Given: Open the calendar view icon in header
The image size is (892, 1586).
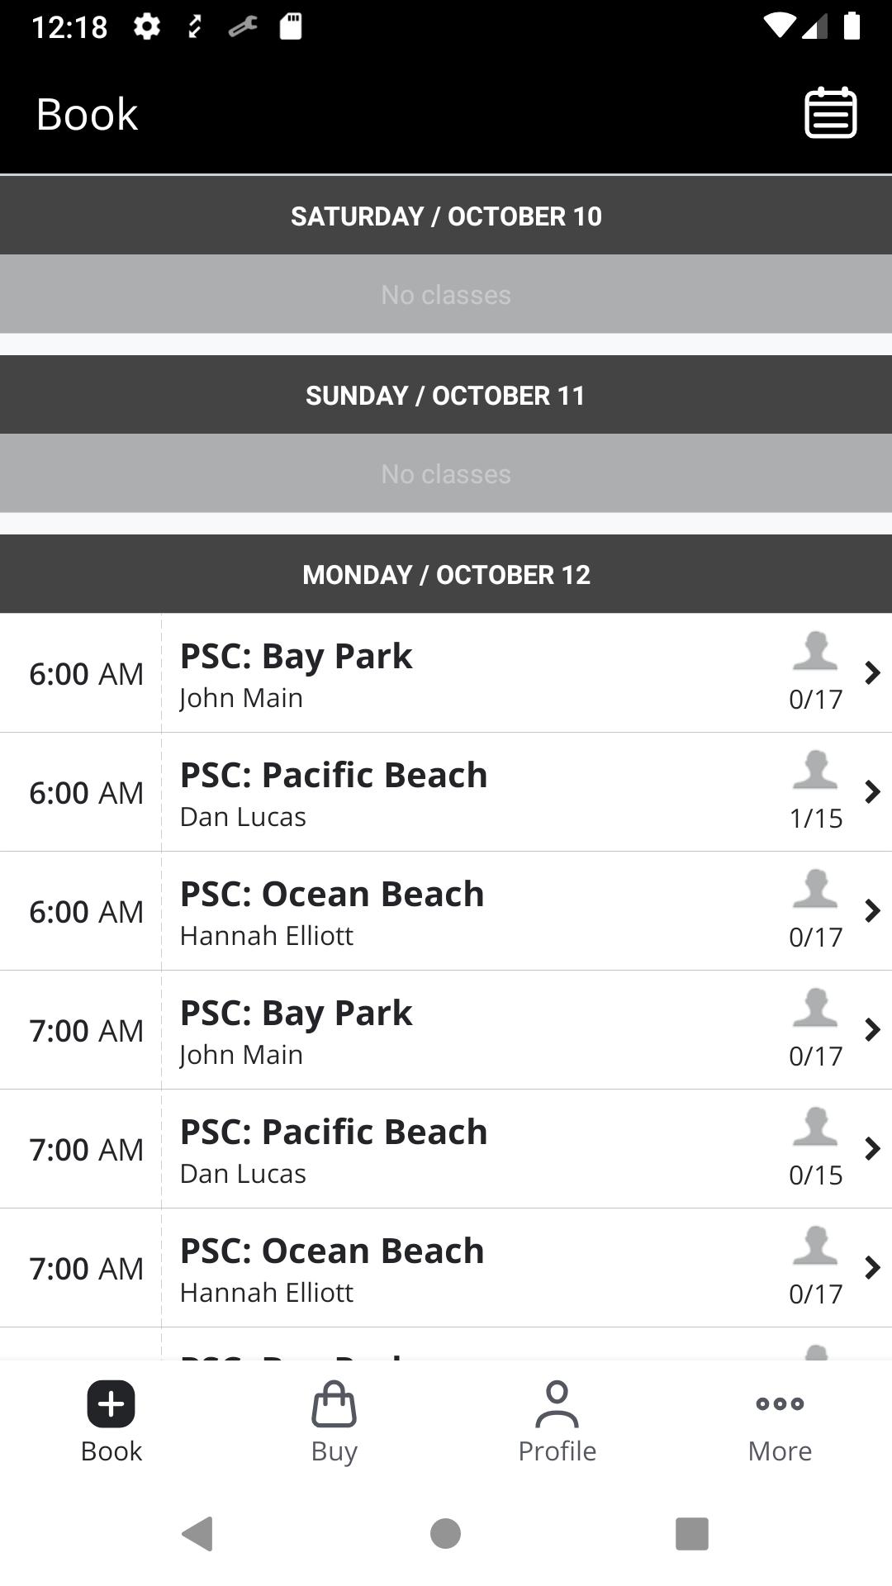Looking at the screenshot, I should coord(830,112).
